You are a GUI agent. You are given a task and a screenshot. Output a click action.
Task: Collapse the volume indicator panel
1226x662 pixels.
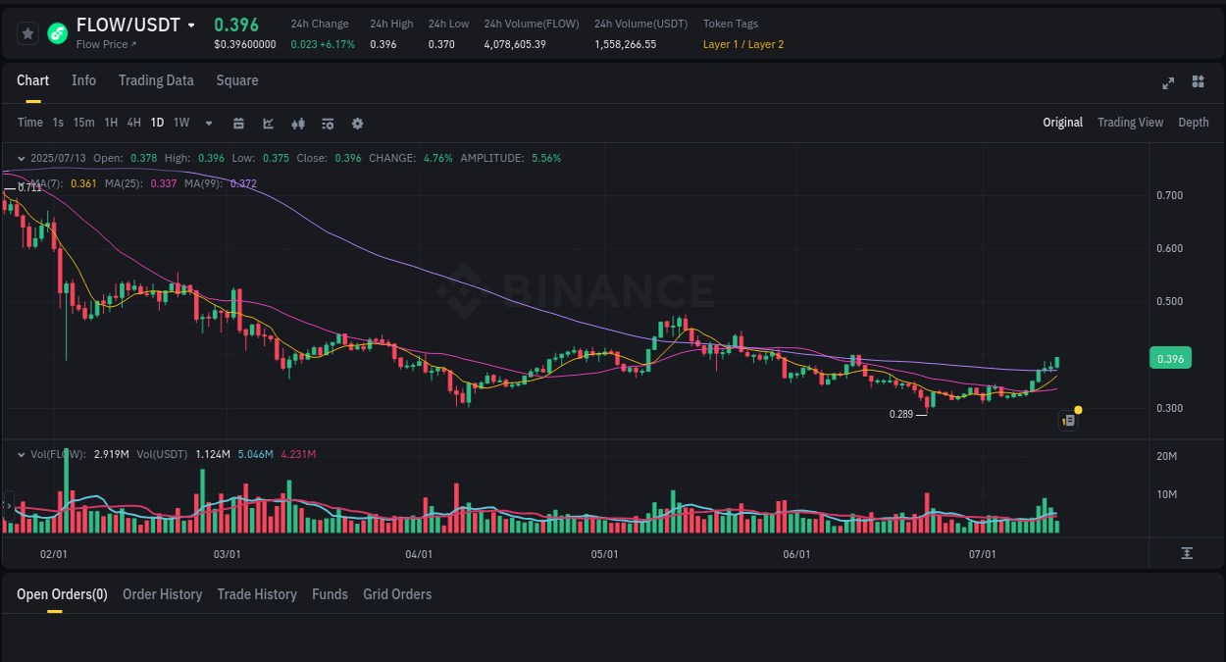22,454
